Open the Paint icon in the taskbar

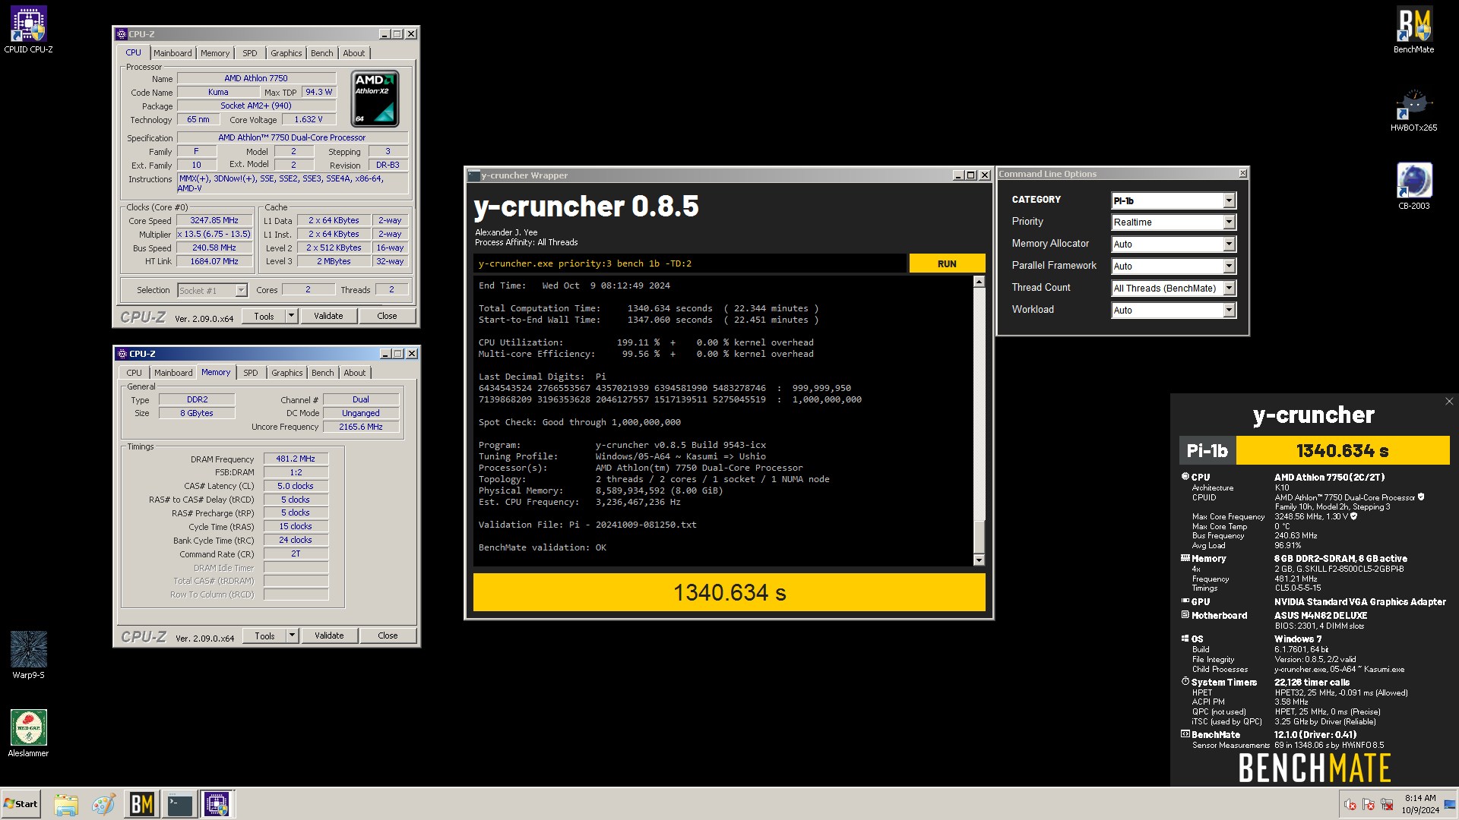pos(103,804)
